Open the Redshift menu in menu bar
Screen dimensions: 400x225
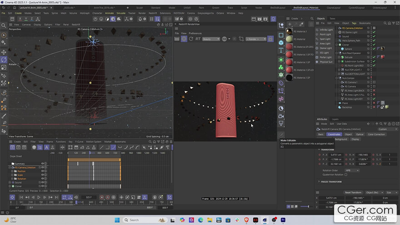tap(153, 13)
